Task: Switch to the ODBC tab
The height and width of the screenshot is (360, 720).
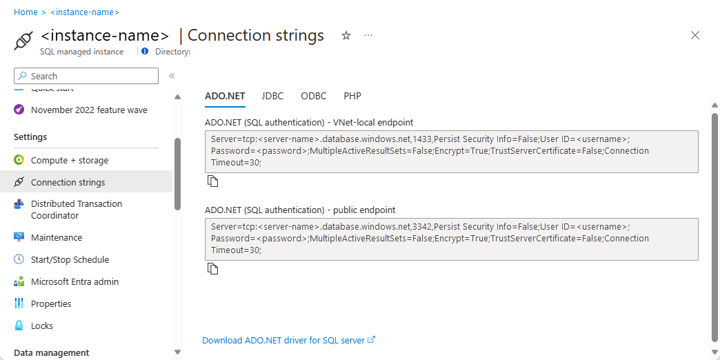Action: pos(313,96)
